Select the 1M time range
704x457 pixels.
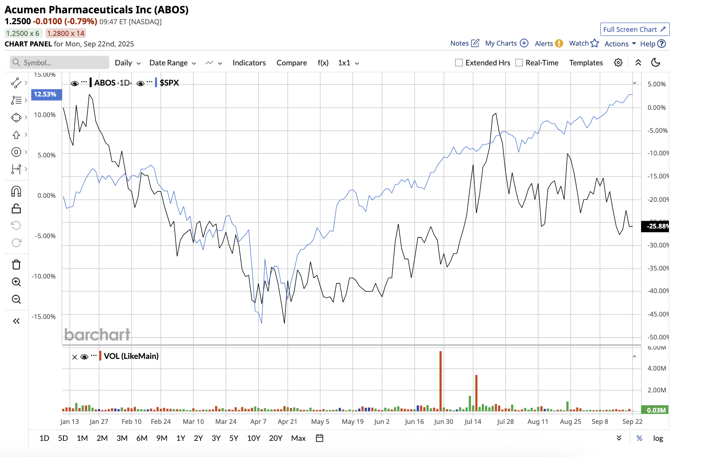coord(82,438)
